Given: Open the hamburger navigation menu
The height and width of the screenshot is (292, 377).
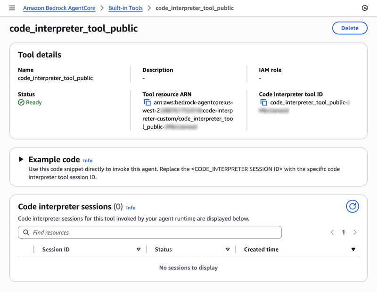Looking at the screenshot, I should [x=12, y=8].
